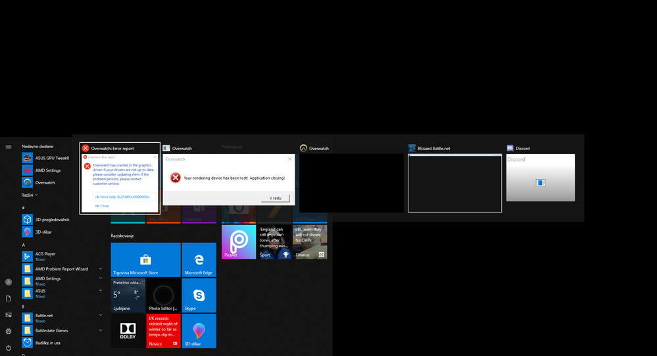The image size is (657, 356).
Task: Launch the Skype tile
Action: pos(199,295)
